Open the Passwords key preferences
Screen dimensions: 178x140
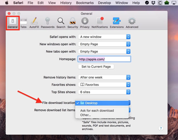[x=48, y=23]
